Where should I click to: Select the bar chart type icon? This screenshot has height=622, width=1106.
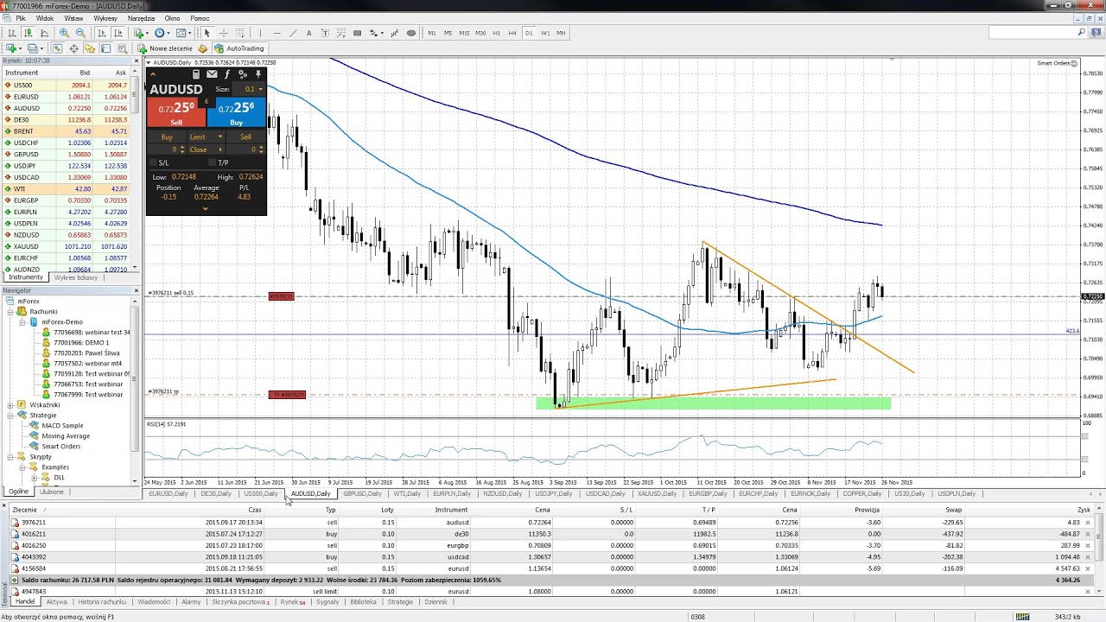click(12, 33)
